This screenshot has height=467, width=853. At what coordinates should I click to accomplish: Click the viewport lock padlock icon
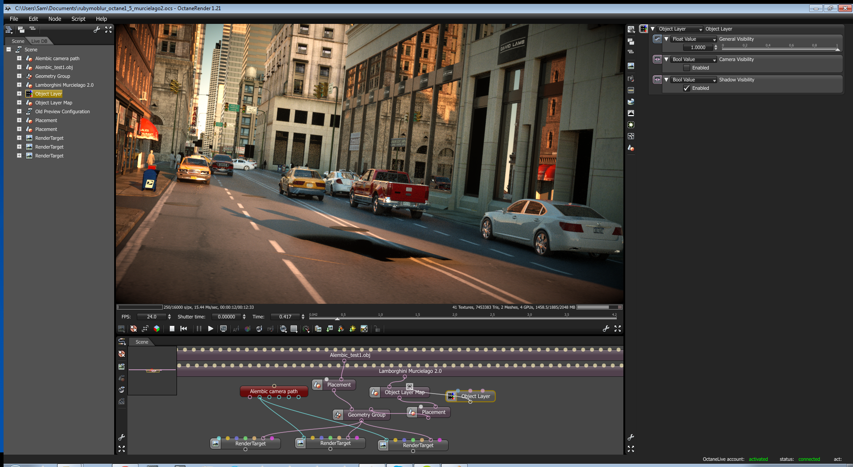(377, 329)
